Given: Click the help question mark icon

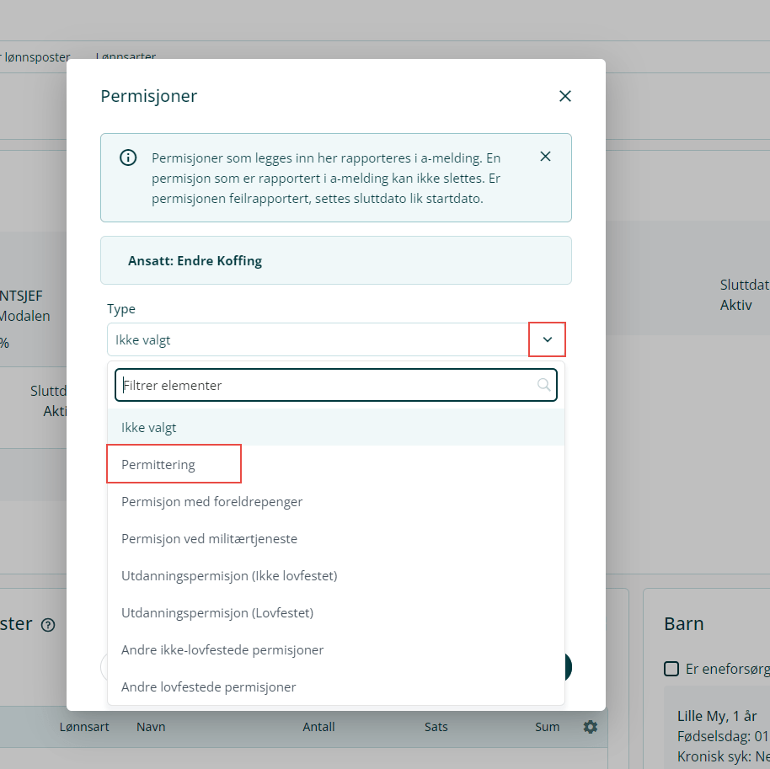Looking at the screenshot, I should 48,625.
